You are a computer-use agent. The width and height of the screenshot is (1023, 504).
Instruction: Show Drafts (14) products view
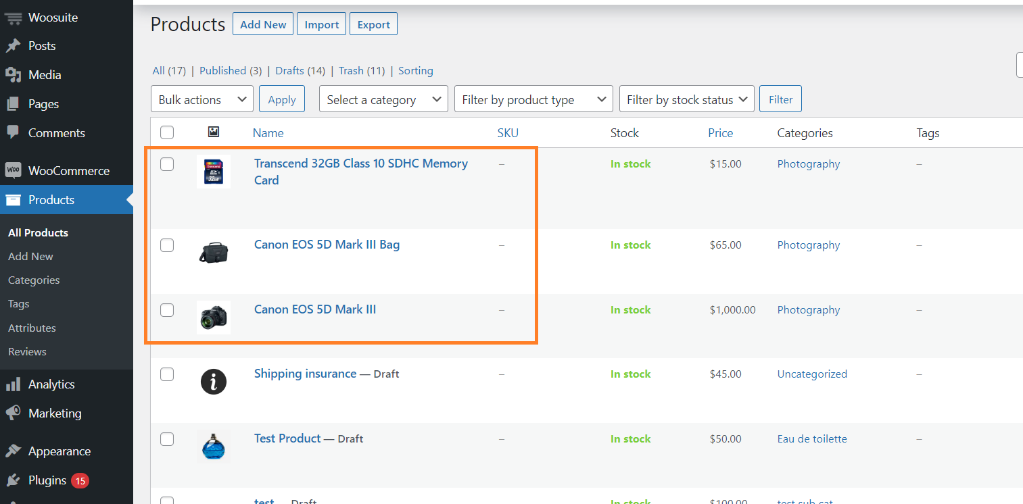[300, 70]
